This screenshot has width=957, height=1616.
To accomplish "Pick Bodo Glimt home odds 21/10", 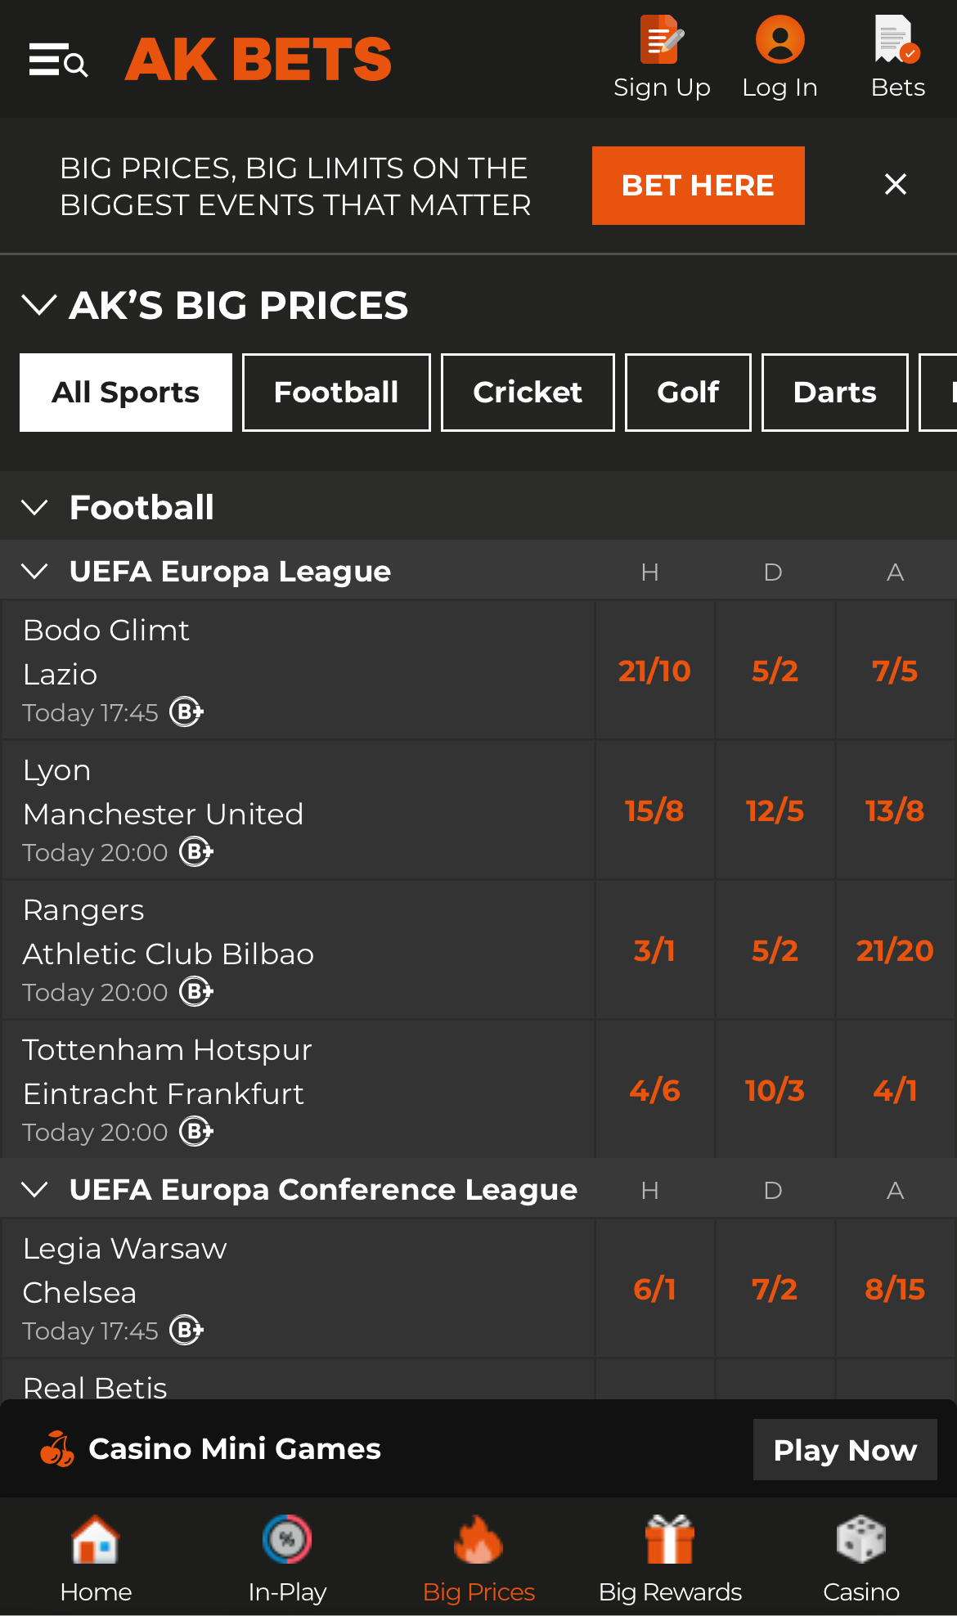I will [x=654, y=671].
